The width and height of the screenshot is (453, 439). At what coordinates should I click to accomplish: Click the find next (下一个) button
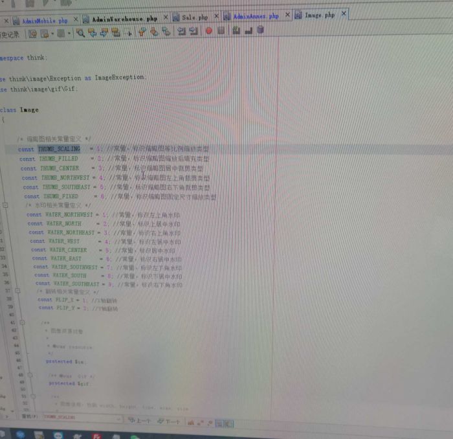170,421
